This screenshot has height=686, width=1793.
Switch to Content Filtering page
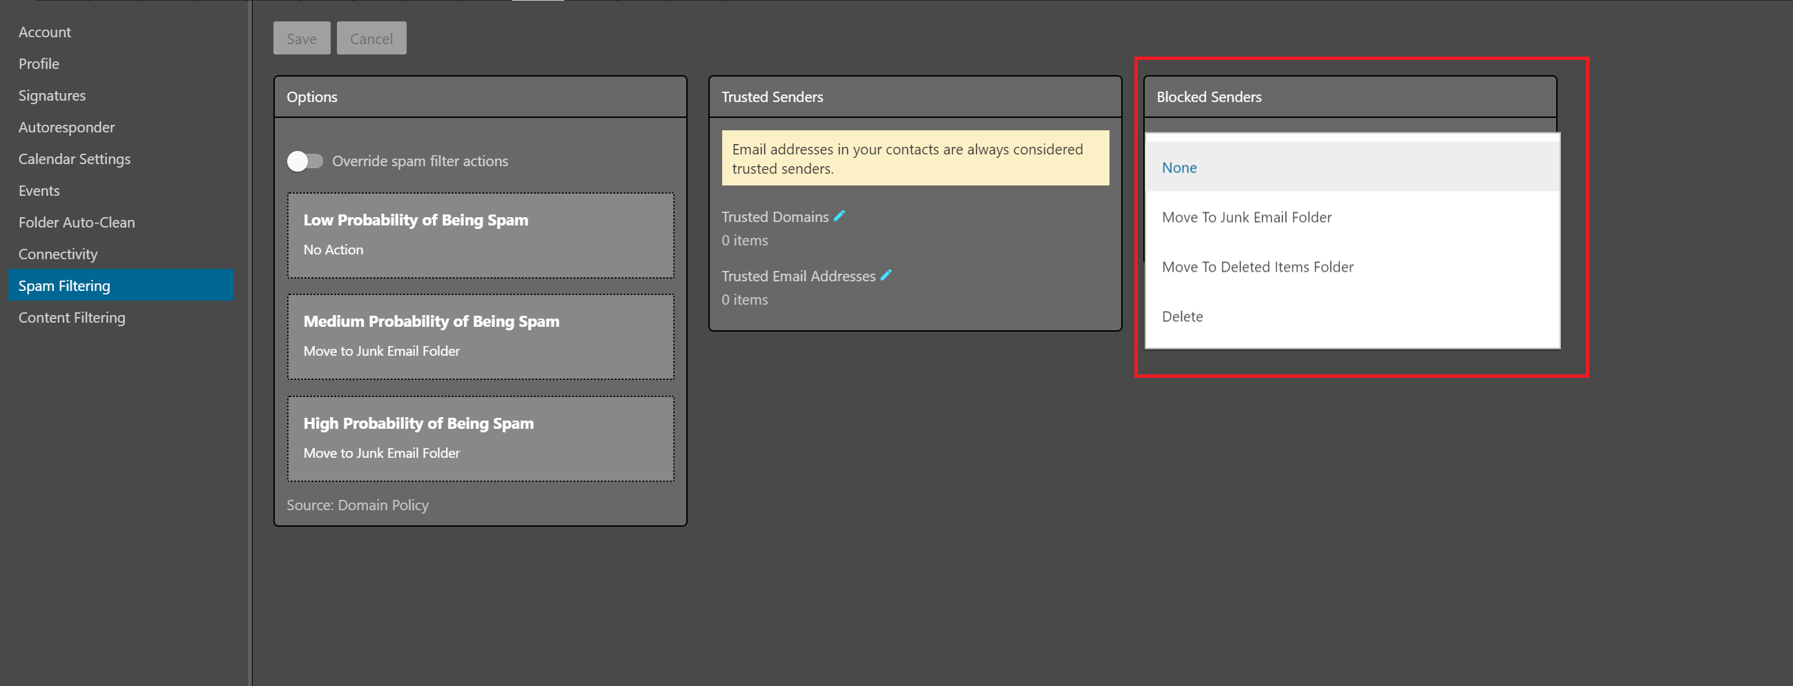[72, 318]
